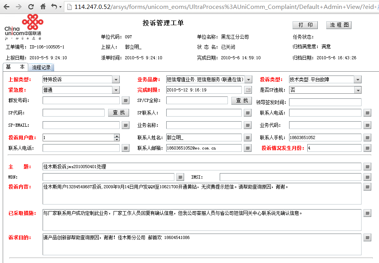Screen dimensions: 379x263
Task: Click expand icon next to IMSI field
Action: tap(367, 177)
